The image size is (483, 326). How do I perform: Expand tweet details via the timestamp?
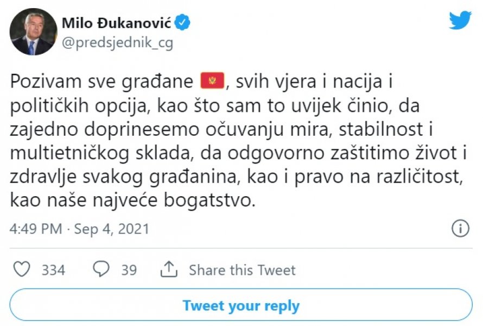coord(79,229)
